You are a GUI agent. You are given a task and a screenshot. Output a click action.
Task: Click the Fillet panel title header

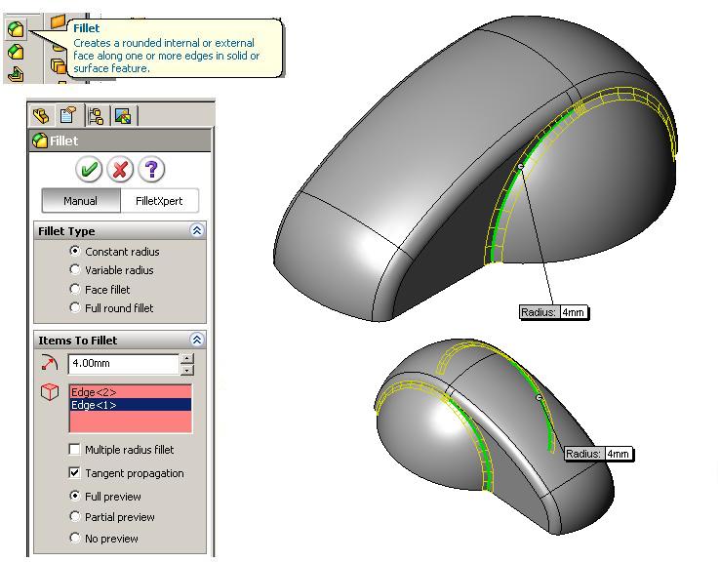point(120,140)
